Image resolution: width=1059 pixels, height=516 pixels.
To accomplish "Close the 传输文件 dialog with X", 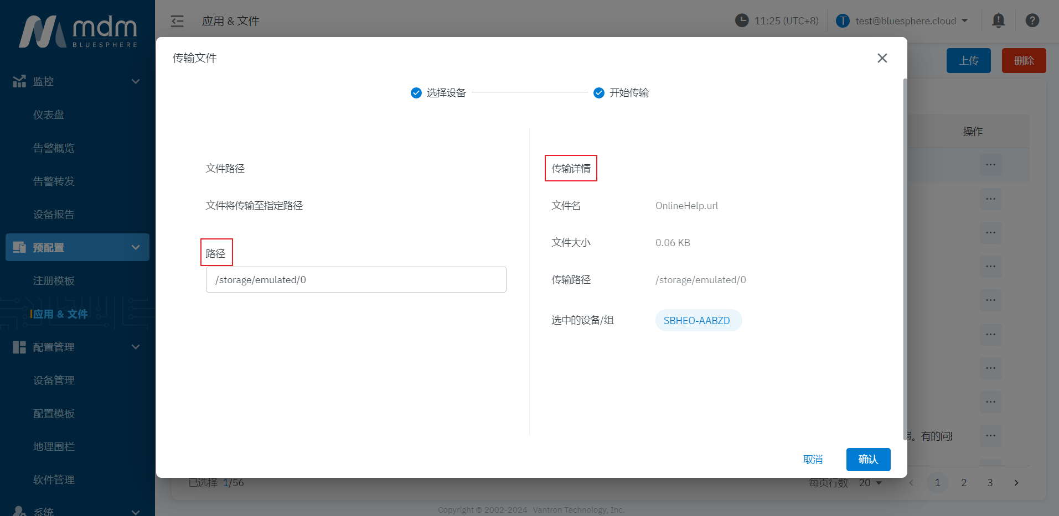I will click(882, 58).
